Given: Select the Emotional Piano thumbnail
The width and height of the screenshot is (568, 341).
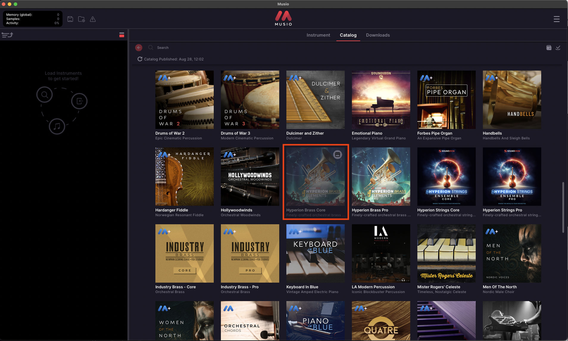Looking at the screenshot, I should point(381,100).
